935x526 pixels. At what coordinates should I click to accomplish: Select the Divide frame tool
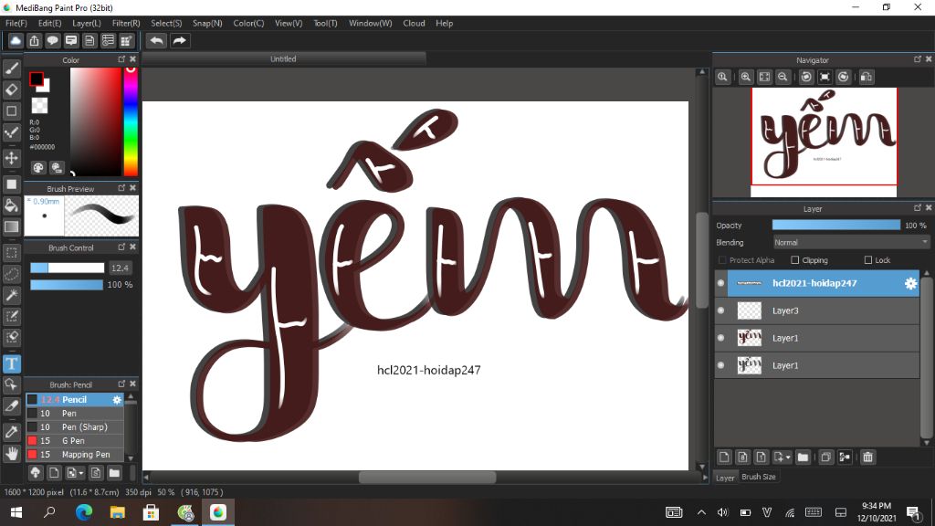(11, 406)
